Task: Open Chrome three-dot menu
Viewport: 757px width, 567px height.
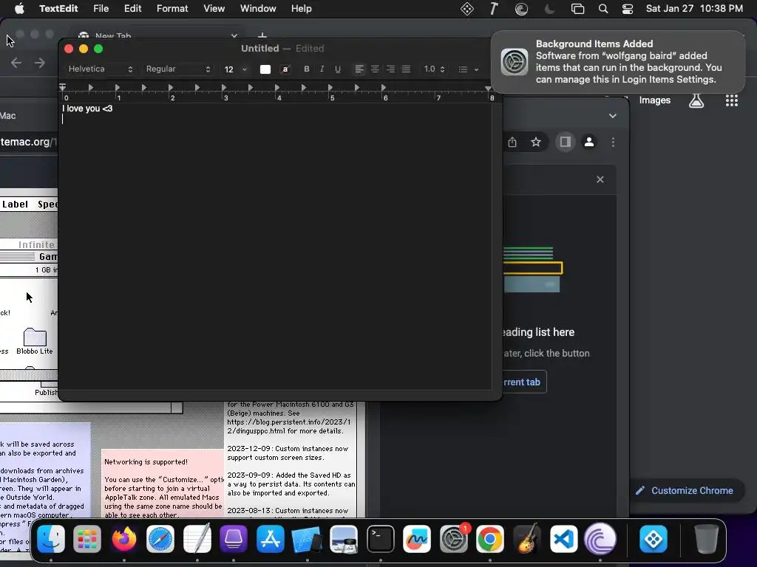Action: point(613,142)
